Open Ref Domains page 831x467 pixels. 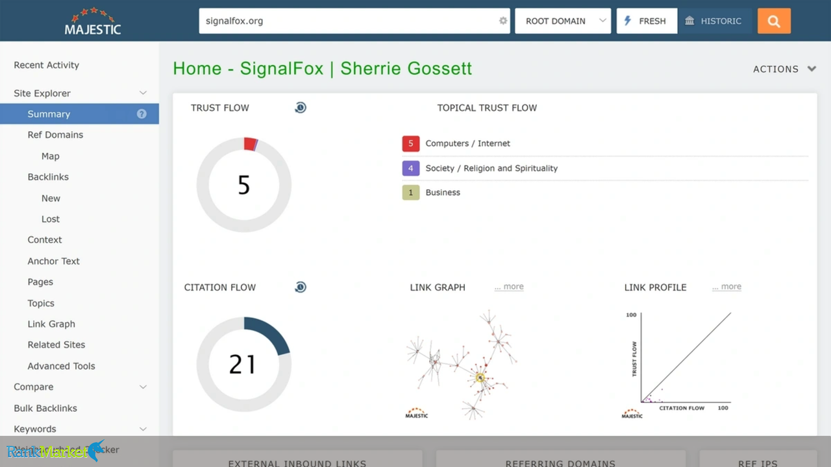coord(55,135)
